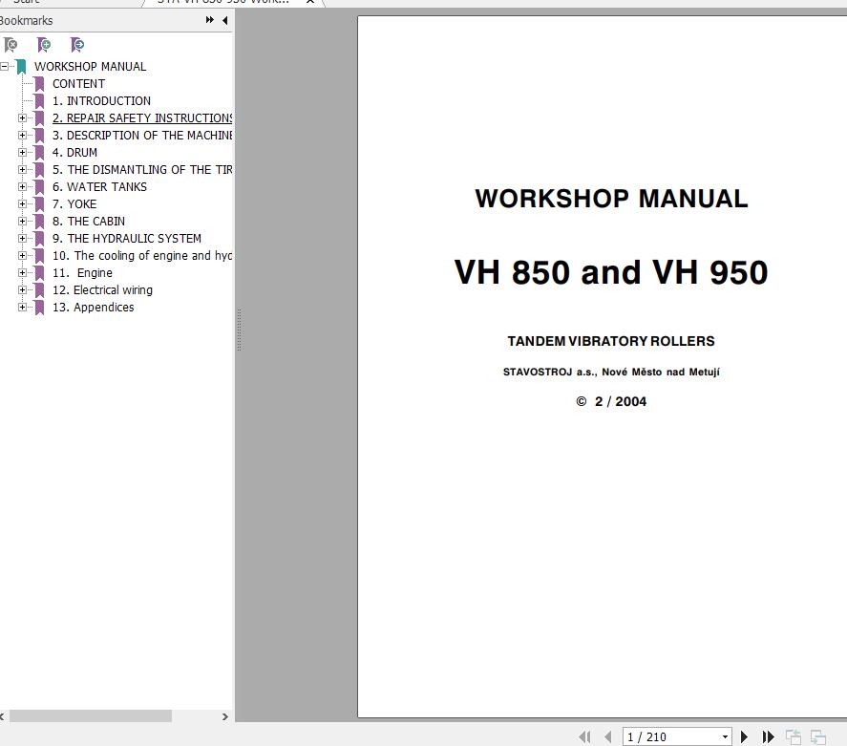Click the WORKSHOP MANUAL page title
Screen dimensions: 847x746
[611, 199]
